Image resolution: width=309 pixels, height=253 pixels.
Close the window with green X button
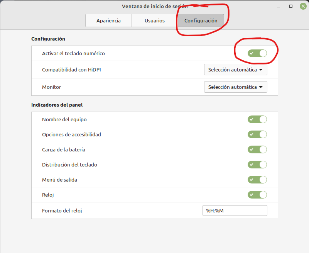303,6
